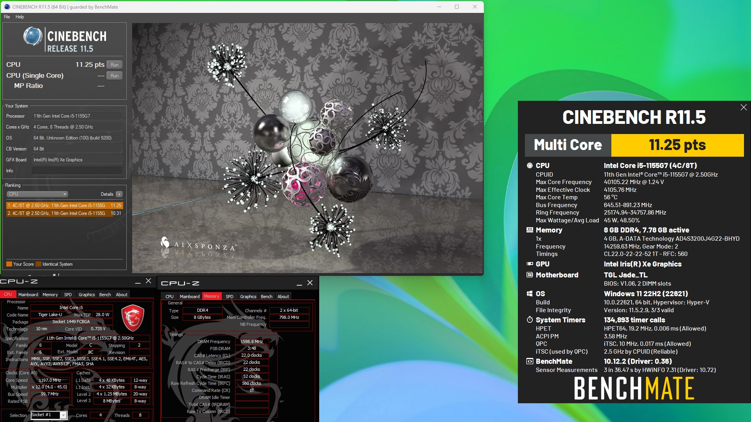The height and width of the screenshot is (422, 751).
Task: Click the Memory icon in BenchMate panel
Action: click(x=530, y=230)
